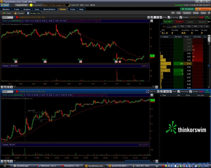The width and height of the screenshot is (211, 168).
Task: Open top chart symbol dropdown arrow
Action: [x=14, y=17]
